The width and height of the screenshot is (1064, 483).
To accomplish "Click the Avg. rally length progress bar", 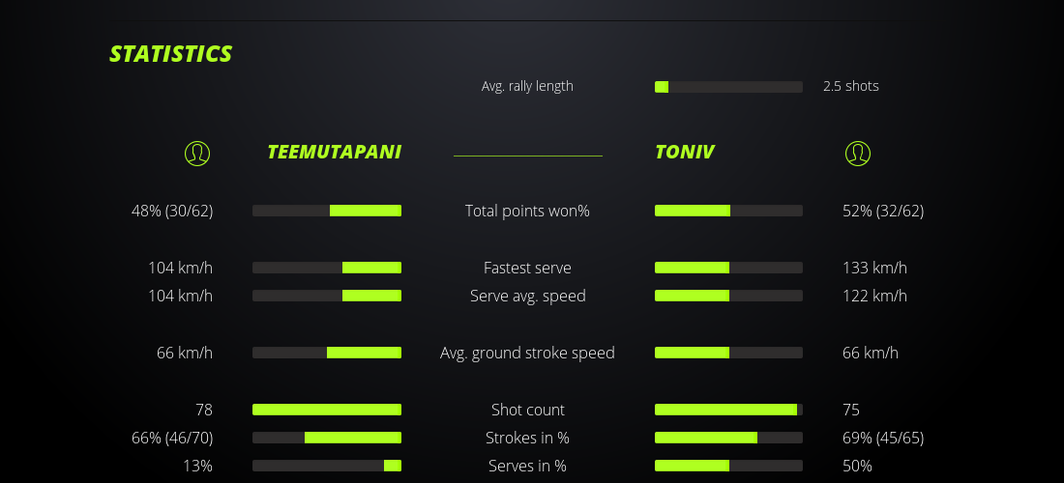I will point(728,87).
